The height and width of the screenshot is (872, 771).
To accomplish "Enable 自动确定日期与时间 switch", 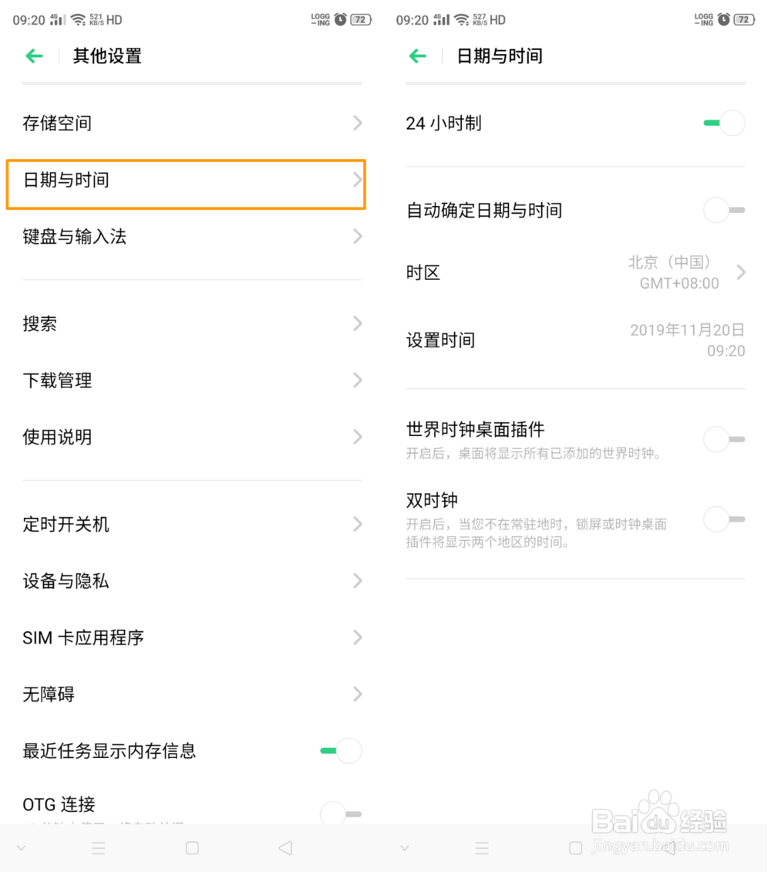I will (724, 210).
